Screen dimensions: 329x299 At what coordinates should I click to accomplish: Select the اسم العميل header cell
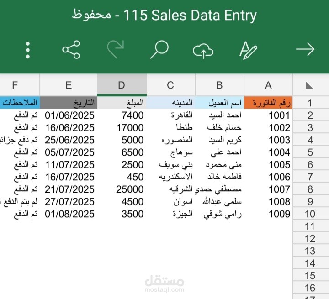click(219, 103)
